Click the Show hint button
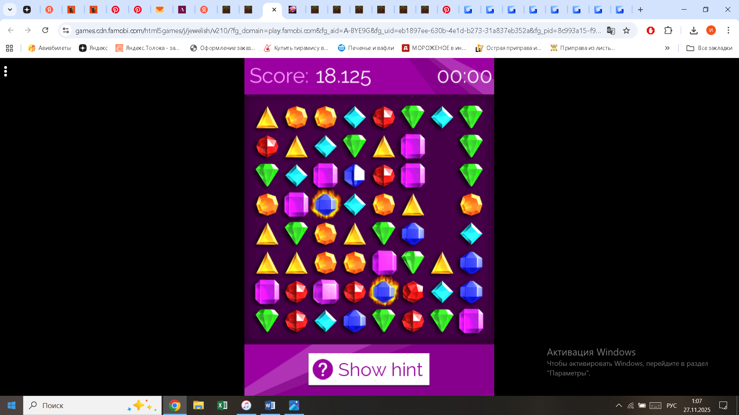This screenshot has width=739, height=415. (x=369, y=369)
